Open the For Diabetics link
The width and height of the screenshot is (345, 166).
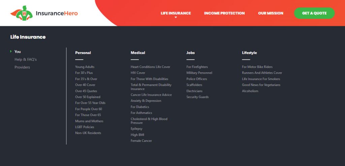point(140,107)
